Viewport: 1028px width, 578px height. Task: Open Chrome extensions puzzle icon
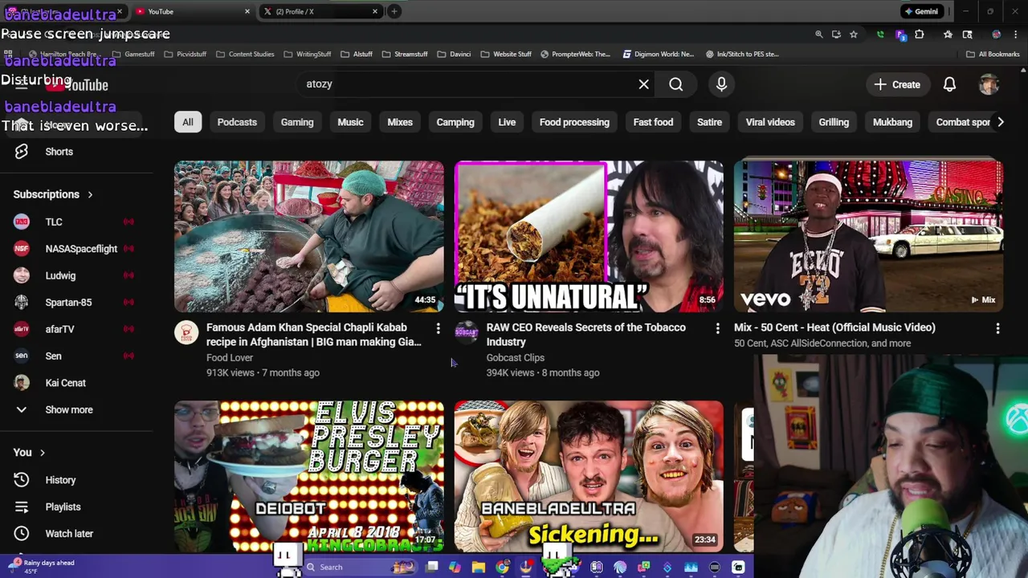(920, 35)
